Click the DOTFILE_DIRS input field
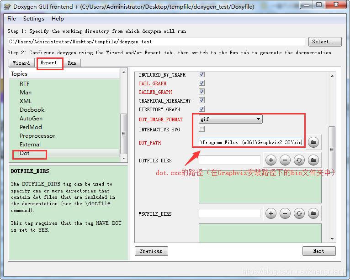 (230, 160)
